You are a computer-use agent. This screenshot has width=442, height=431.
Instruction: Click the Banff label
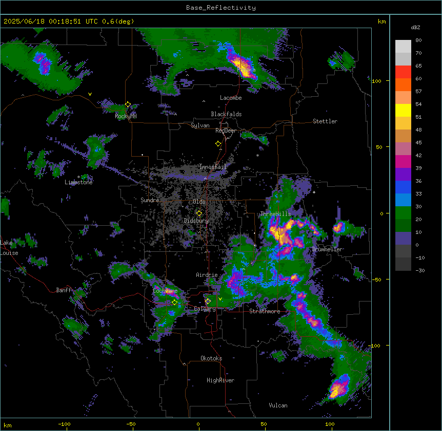tap(64, 290)
